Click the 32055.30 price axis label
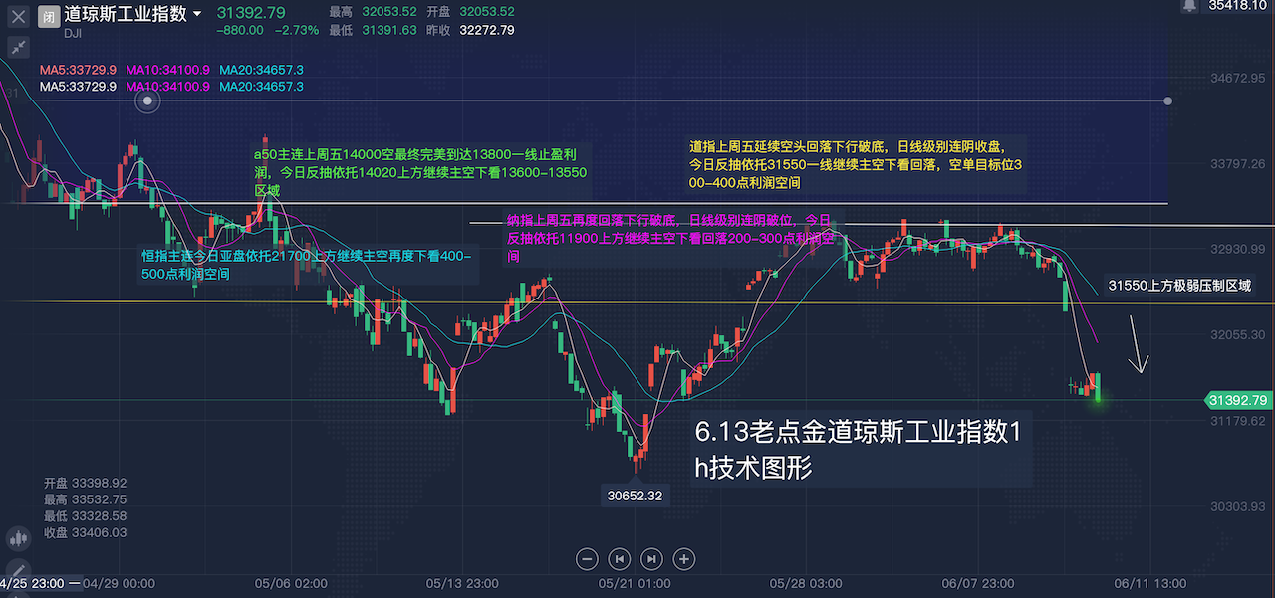The image size is (1275, 598). (x=1237, y=335)
